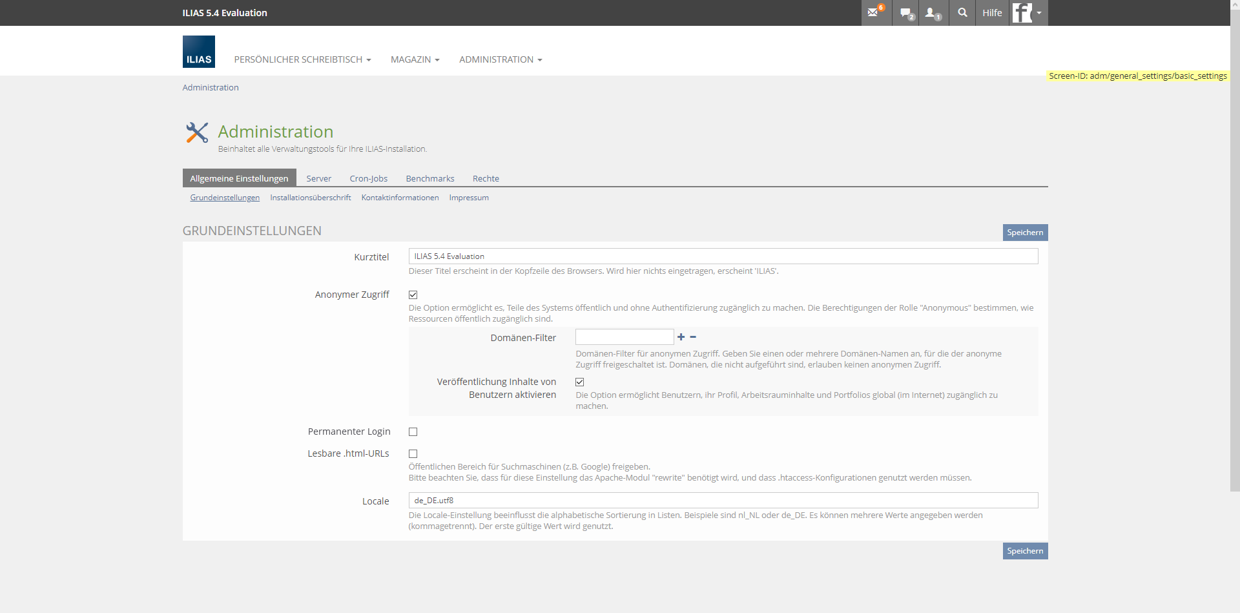Switch to the Benchmarks tab
1240x613 pixels.
pyautogui.click(x=429, y=179)
